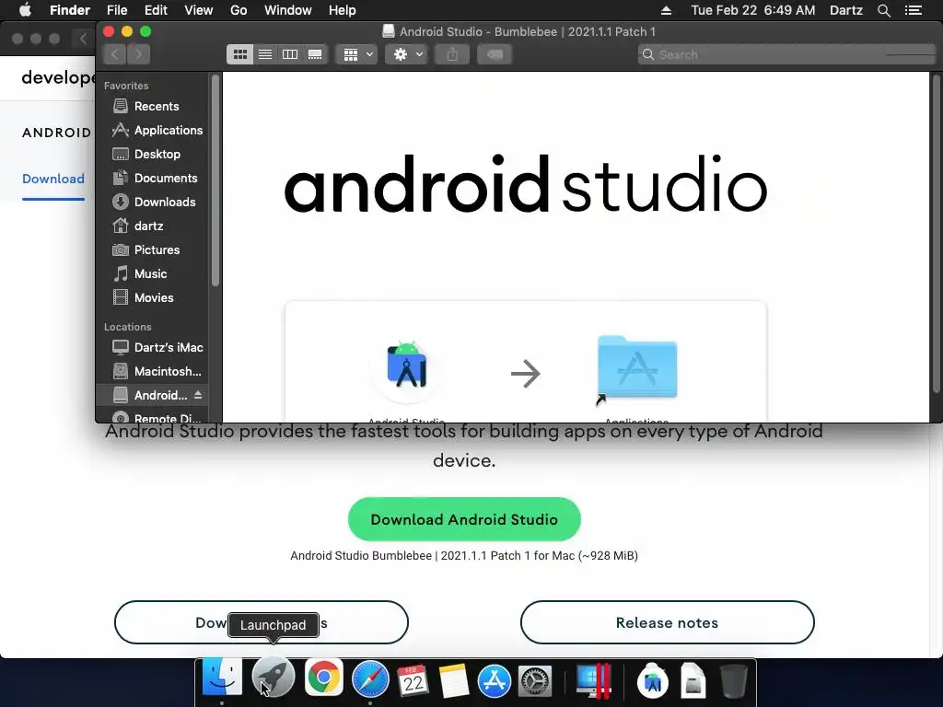Open Finder from the Dock
Screen dimensions: 943x707
(x=222, y=679)
